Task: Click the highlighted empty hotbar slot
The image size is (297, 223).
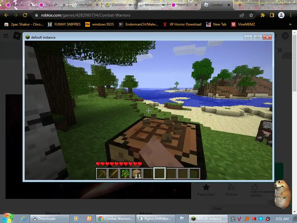Action: point(160,174)
